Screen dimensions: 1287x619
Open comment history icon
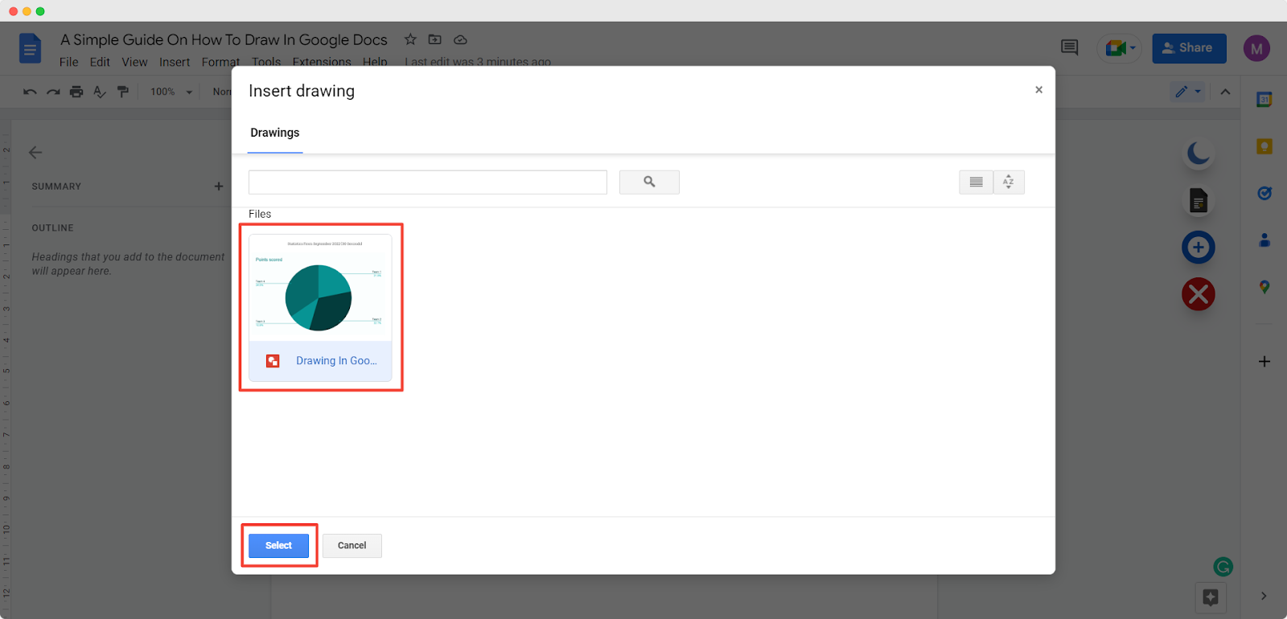click(x=1069, y=47)
